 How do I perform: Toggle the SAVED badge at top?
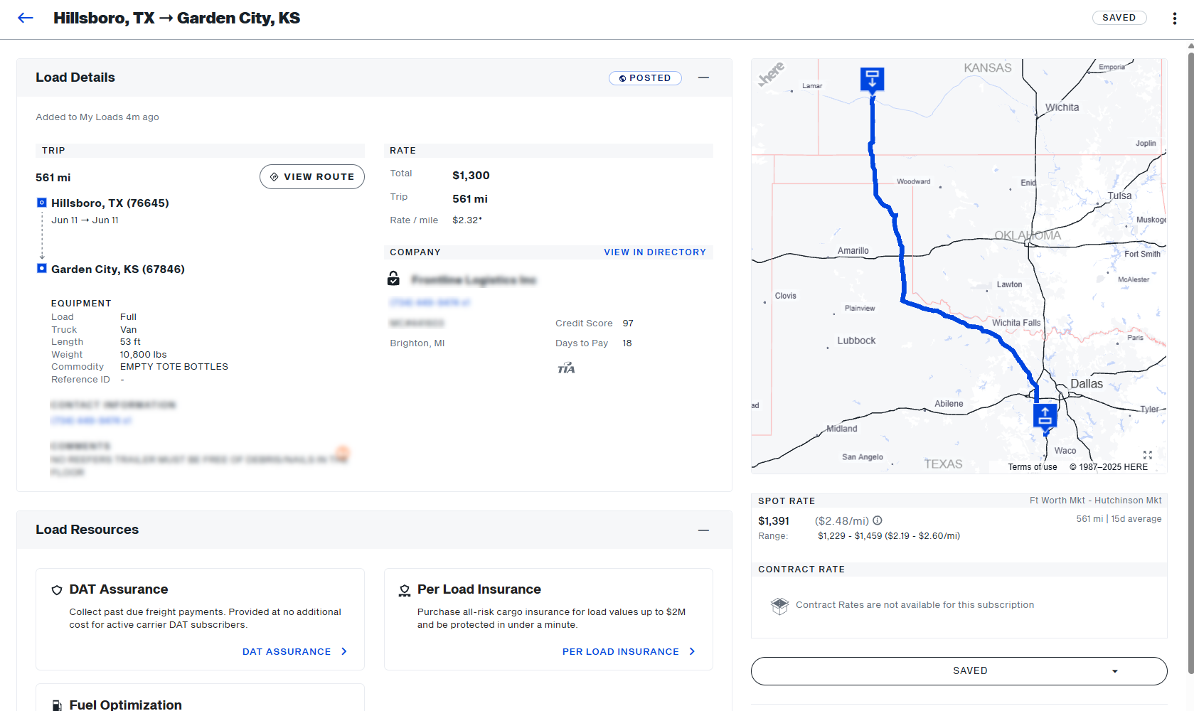pyautogui.click(x=1119, y=18)
